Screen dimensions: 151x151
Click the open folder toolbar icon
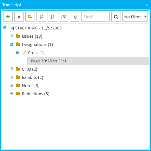coord(30,17)
